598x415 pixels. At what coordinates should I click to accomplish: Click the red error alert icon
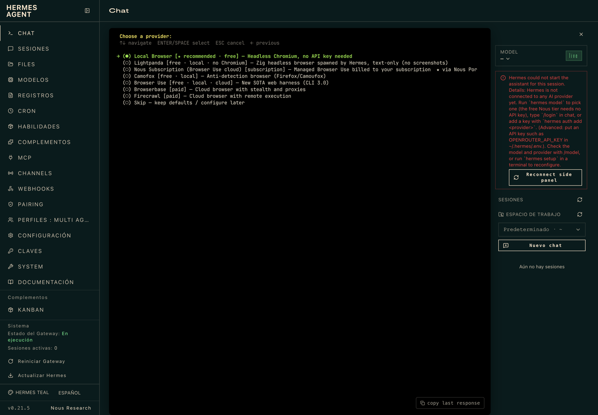tap(503, 78)
